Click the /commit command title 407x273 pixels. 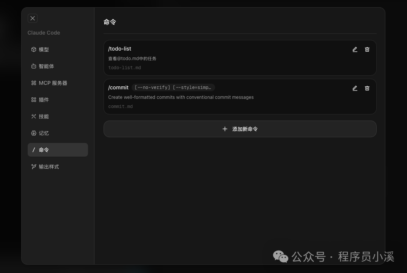pos(118,87)
